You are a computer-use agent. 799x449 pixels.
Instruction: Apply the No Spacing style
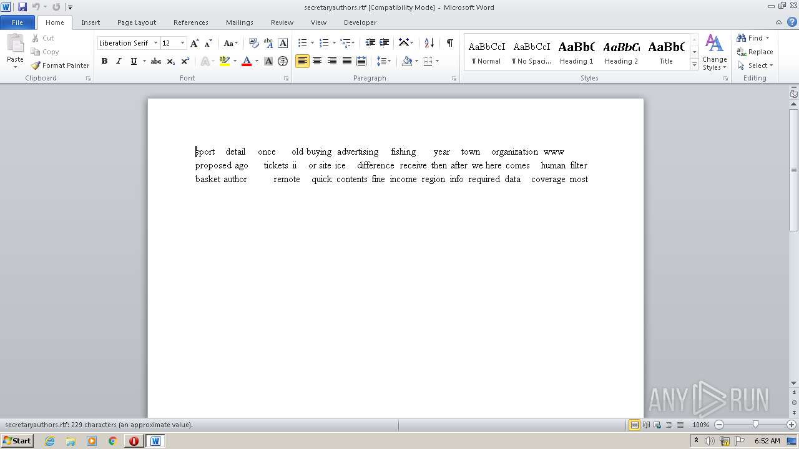[x=531, y=52]
